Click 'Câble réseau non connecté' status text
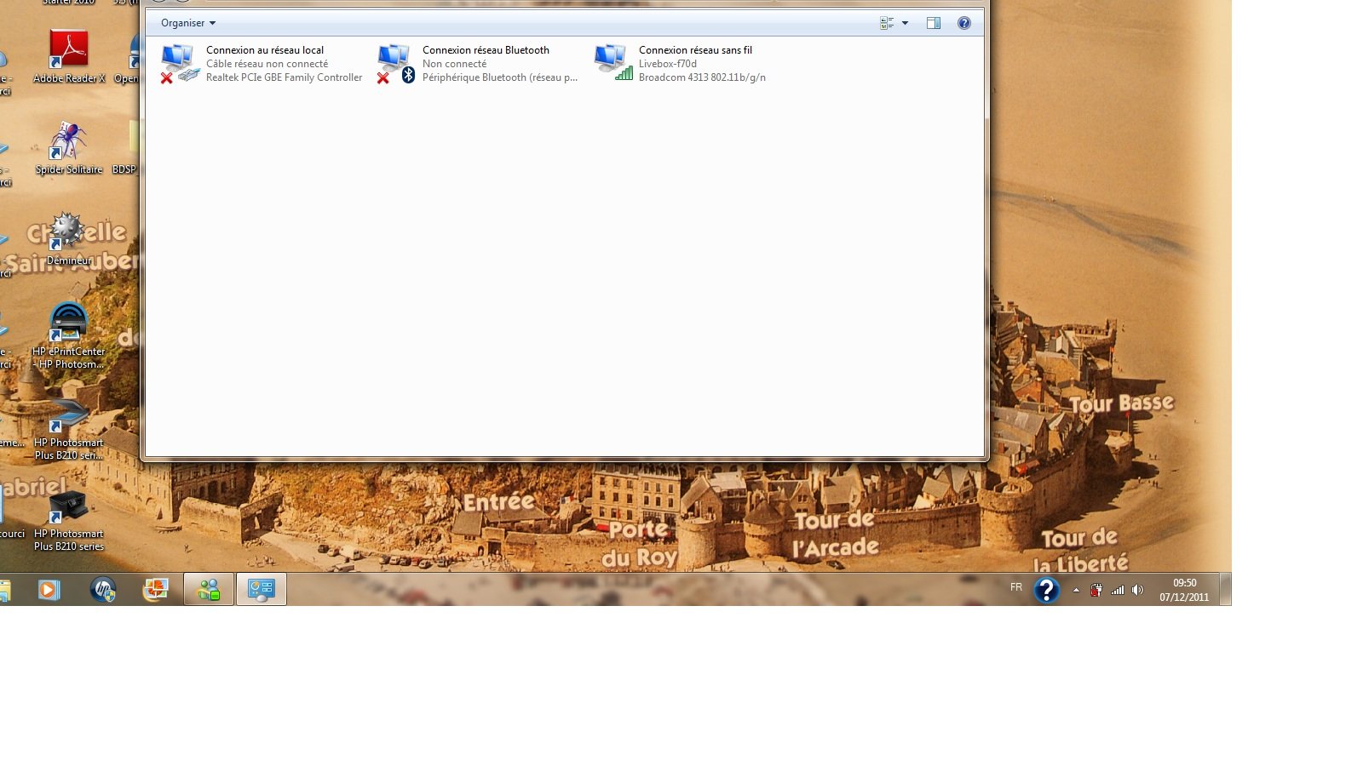 [267, 64]
